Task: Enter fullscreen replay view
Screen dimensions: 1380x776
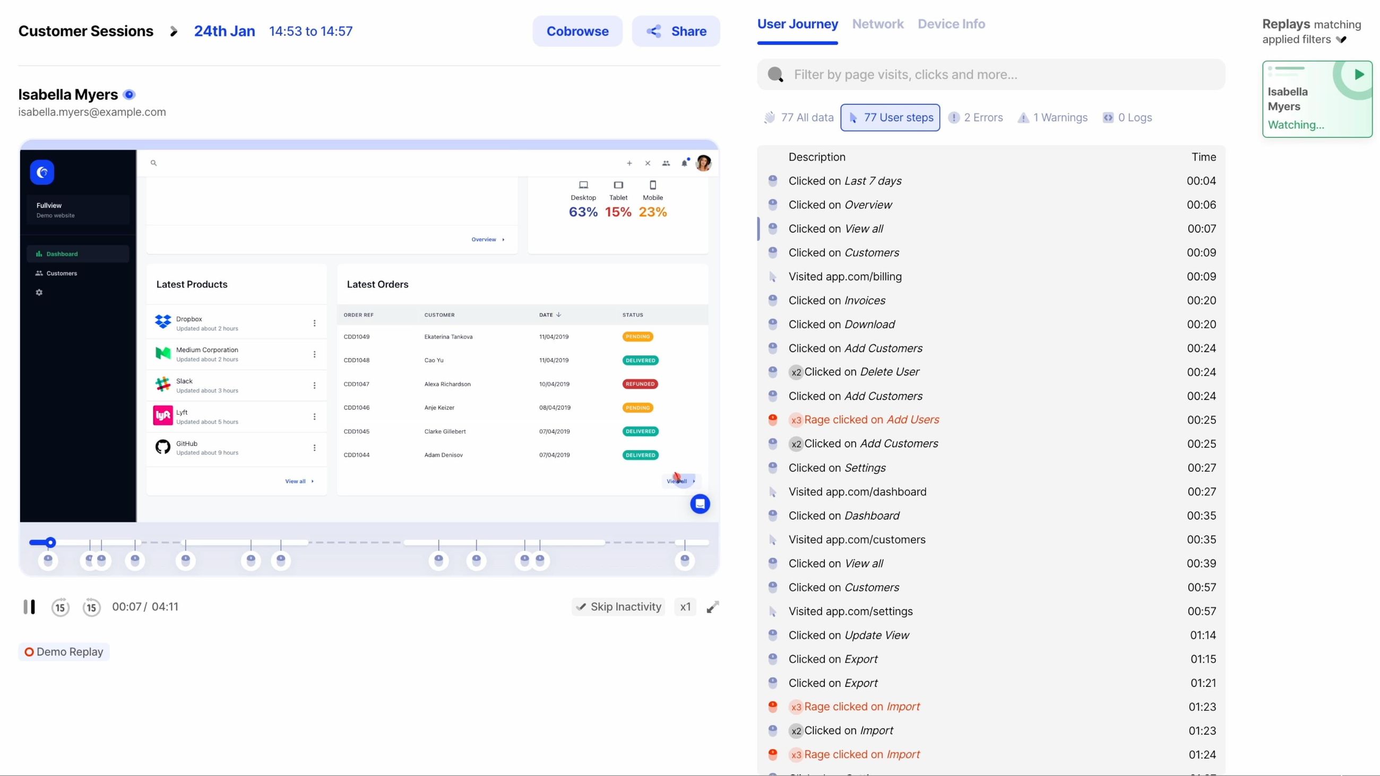Action: point(712,607)
